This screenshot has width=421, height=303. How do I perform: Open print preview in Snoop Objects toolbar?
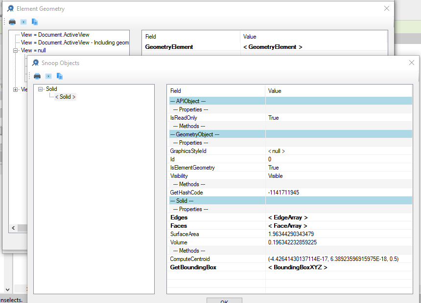pos(48,76)
